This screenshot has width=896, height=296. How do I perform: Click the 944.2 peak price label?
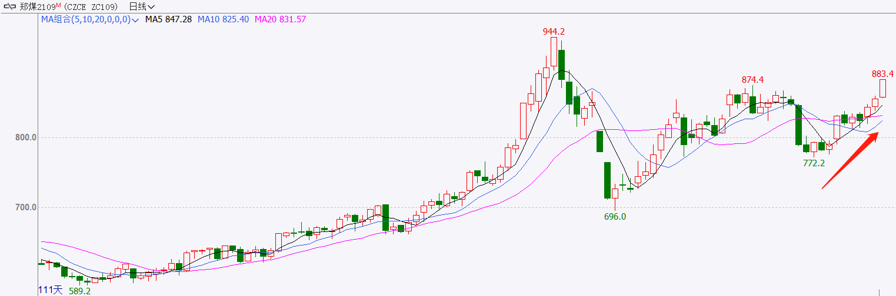point(554,31)
